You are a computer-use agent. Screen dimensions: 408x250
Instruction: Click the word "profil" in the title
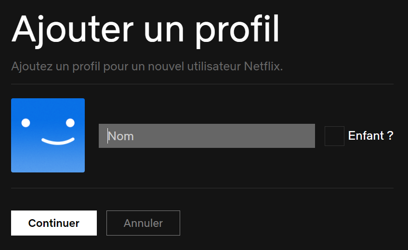pos(238,30)
